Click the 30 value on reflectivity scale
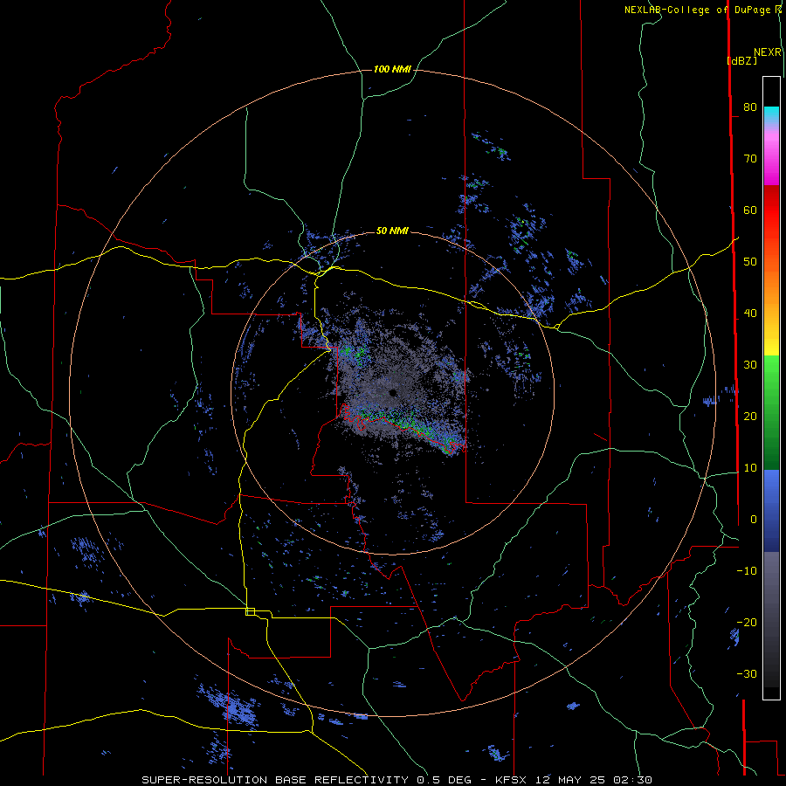The height and width of the screenshot is (786, 786). tap(750, 364)
